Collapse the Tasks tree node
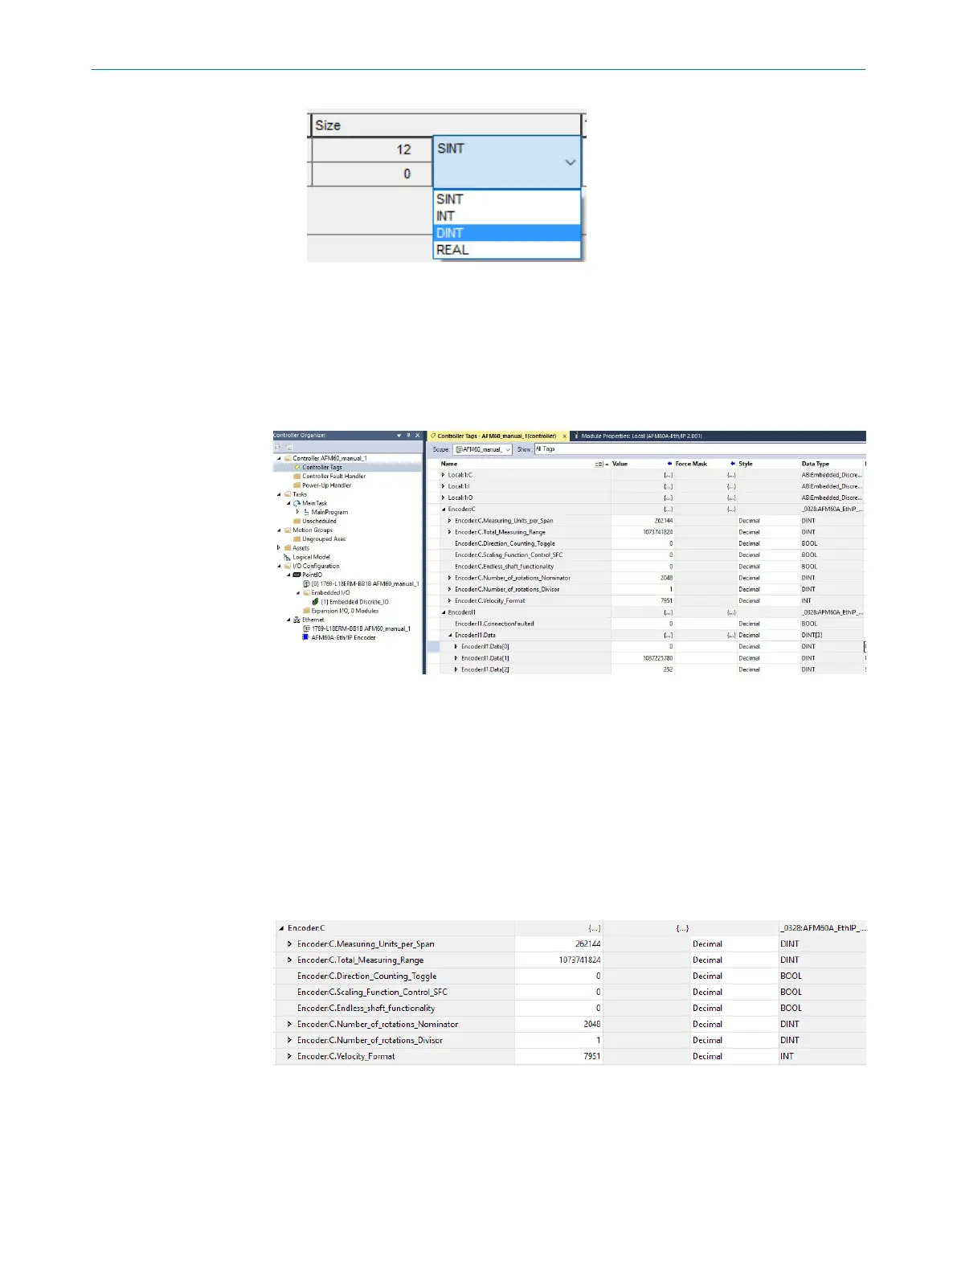957x1273 pixels. point(279,494)
